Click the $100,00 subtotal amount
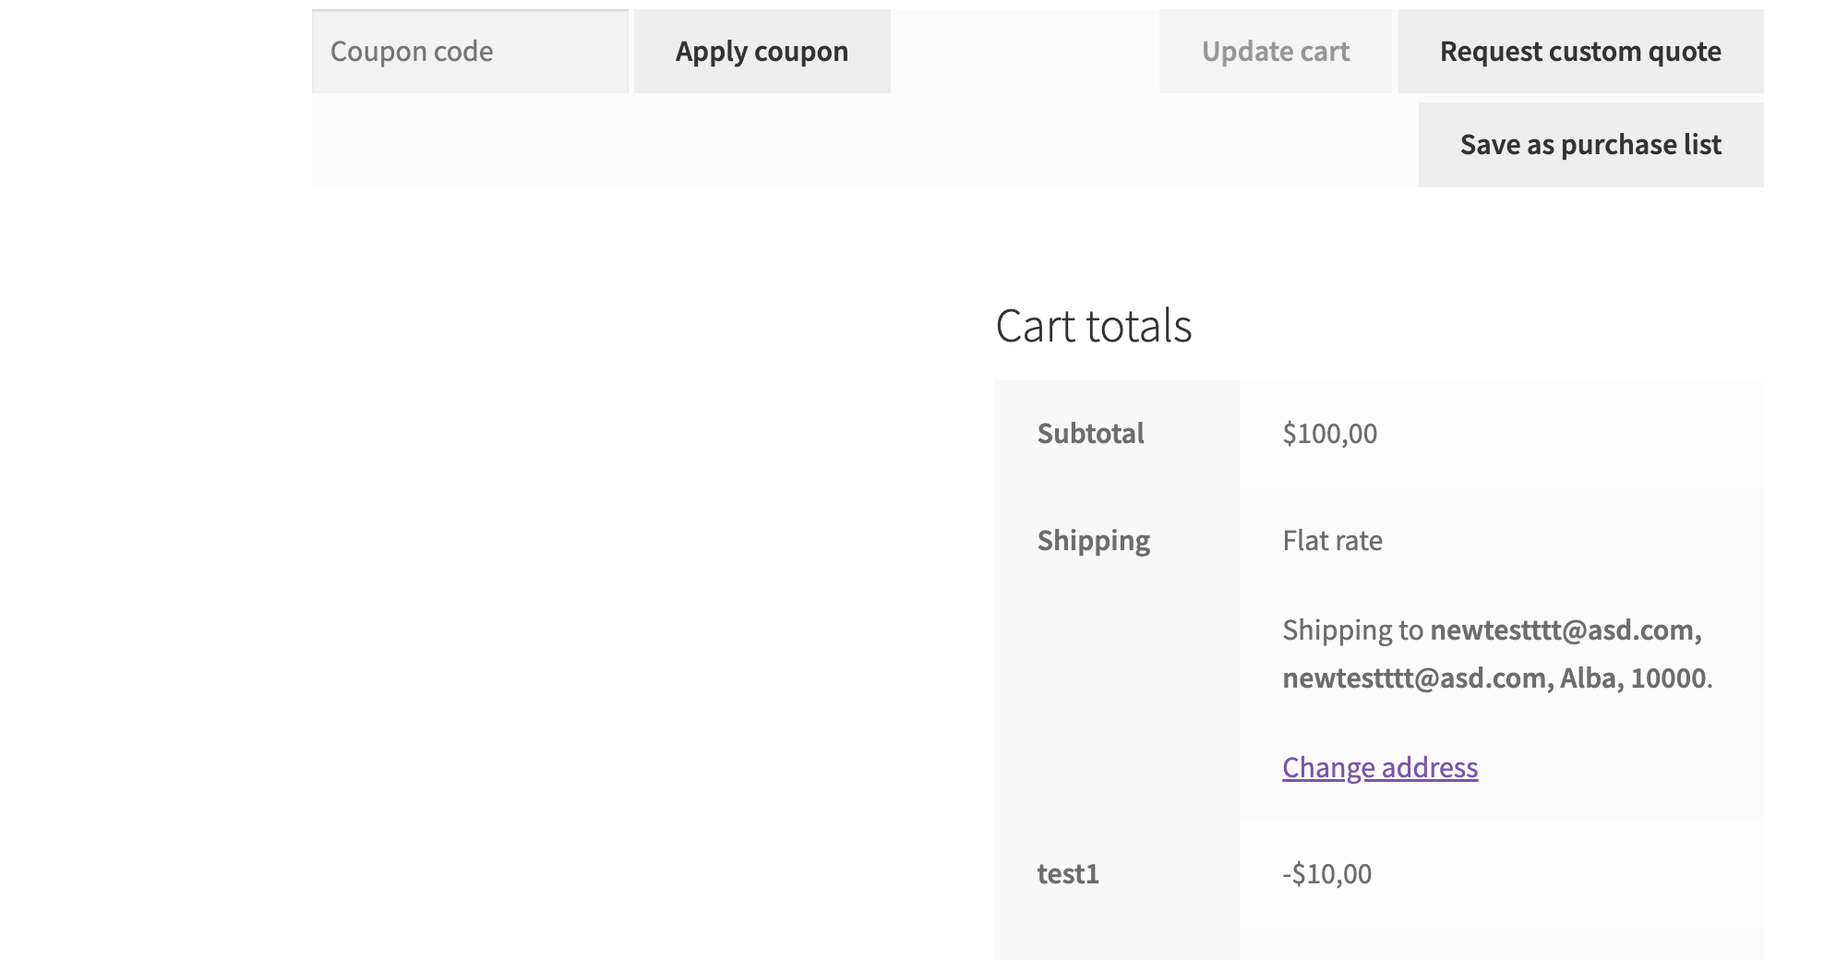The image size is (1824, 960). pyautogui.click(x=1329, y=434)
